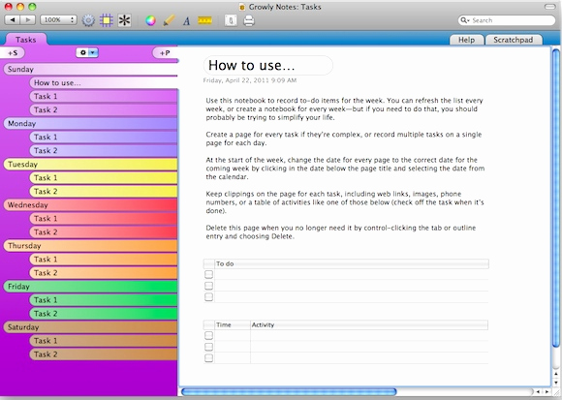Image resolution: width=562 pixels, height=400 pixels.
Task: Click the yellow grid toolbar icon
Action: click(x=107, y=20)
